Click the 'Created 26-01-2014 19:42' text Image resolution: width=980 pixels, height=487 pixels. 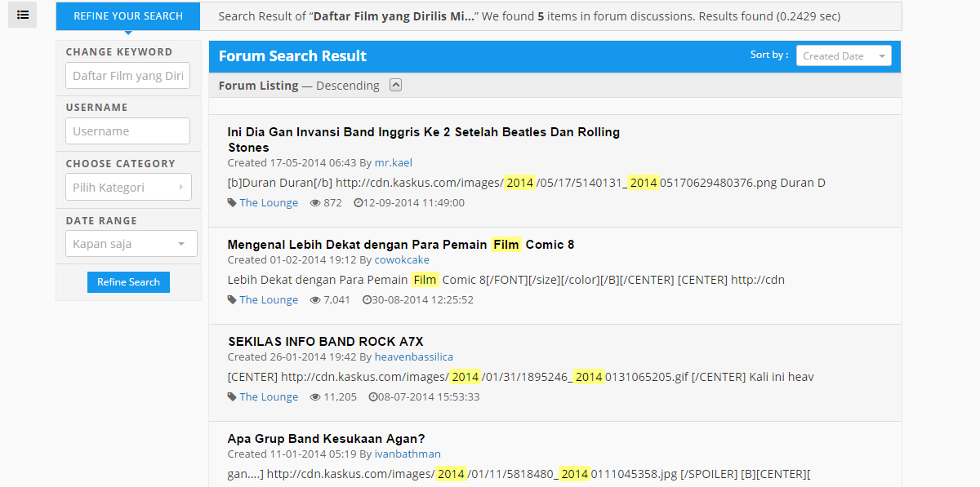pos(292,356)
